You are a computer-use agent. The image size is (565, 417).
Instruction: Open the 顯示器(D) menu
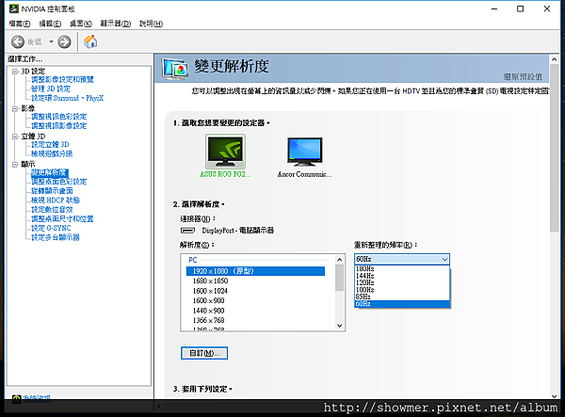(x=115, y=24)
